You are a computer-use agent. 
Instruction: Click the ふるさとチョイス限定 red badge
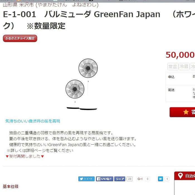(x=20, y=38)
